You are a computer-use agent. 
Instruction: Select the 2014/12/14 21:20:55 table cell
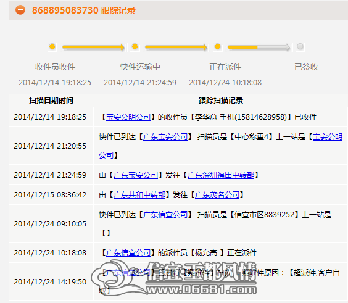pyautogui.click(x=51, y=146)
